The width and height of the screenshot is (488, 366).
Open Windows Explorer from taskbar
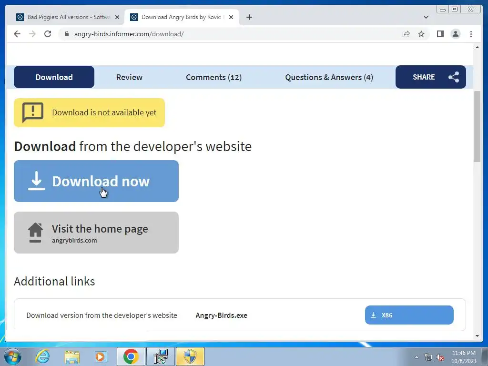tap(71, 356)
